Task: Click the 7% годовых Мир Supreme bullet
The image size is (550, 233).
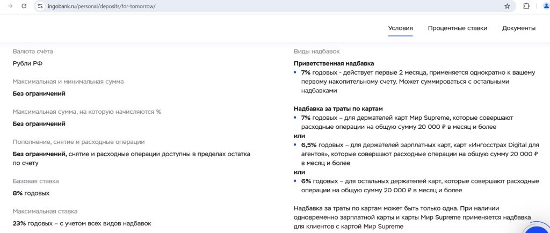Action: click(x=407, y=122)
